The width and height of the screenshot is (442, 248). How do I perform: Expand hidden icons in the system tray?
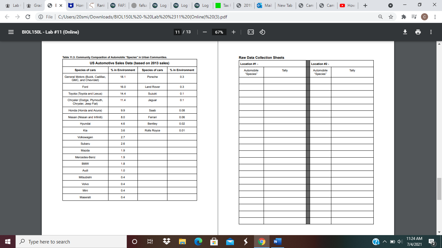pos(385,241)
